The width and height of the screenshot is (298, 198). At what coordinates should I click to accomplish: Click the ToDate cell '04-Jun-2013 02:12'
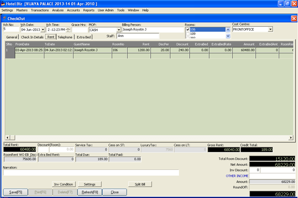point(58,50)
